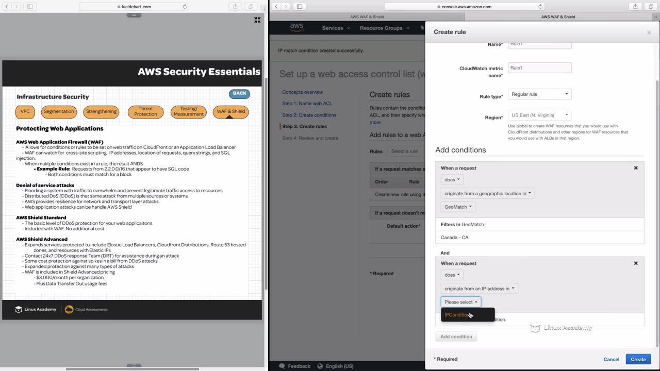The width and height of the screenshot is (660, 371).
Task: Click the Linux Academy logo on the slide
Action: (36, 309)
